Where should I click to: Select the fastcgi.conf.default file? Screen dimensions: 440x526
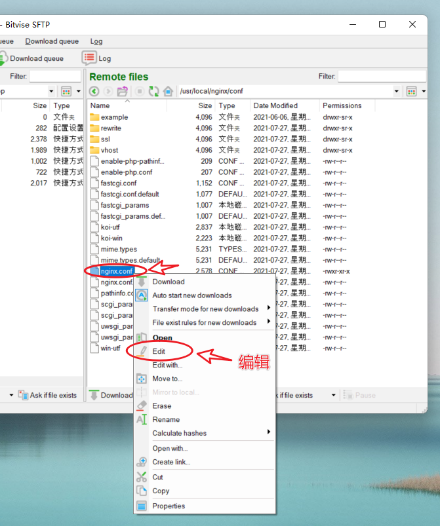click(130, 195)
